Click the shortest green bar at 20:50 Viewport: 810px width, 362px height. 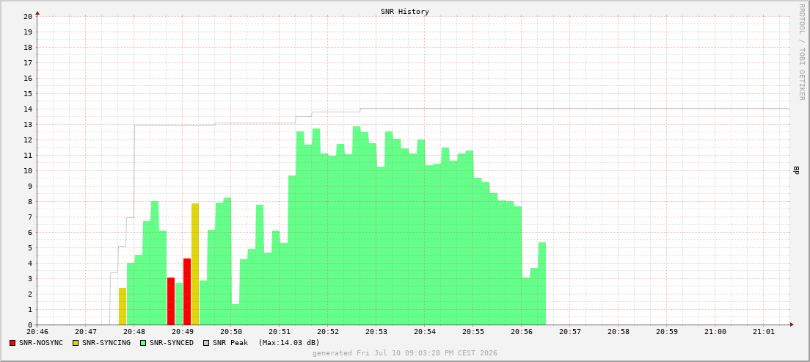click(x=236, y=314)
